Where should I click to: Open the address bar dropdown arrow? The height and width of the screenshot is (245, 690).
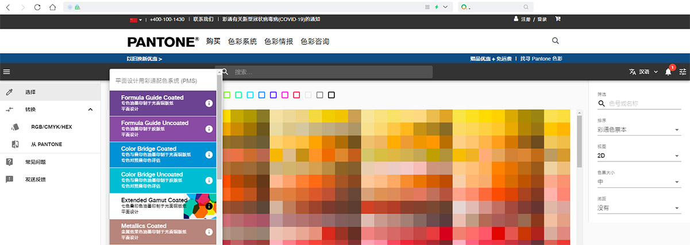(444, 7)
